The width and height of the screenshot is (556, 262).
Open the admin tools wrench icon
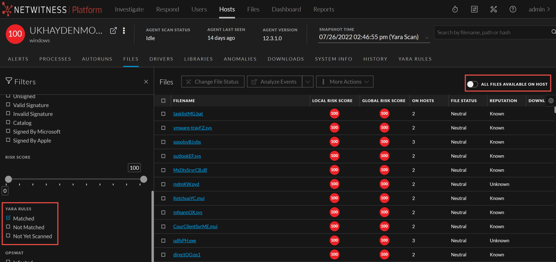point(493,9)
